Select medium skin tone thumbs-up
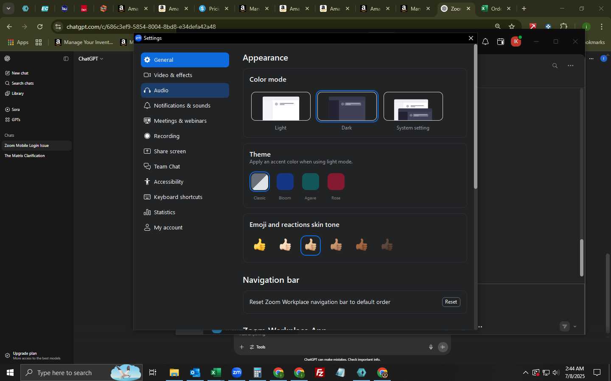 coord(336,245)
